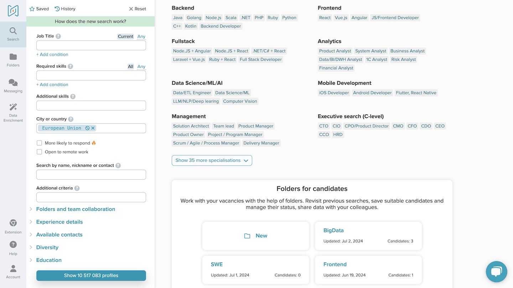Open the Data Enrichment tool
This screenshot has width=513, height=288.
(13, 112)
